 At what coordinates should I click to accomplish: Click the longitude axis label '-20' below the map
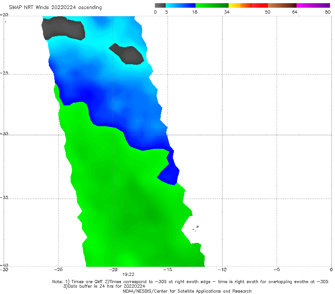point(113,270)
